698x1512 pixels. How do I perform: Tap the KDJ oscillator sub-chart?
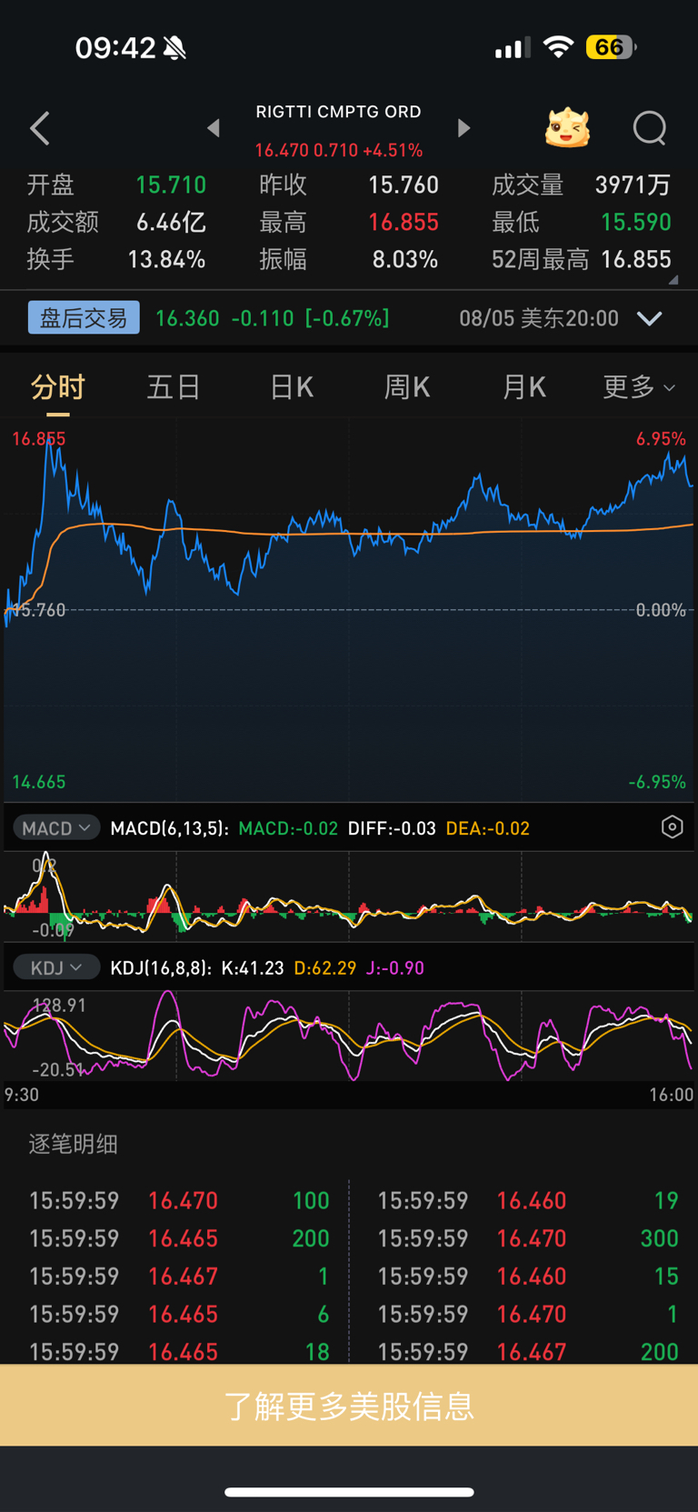349,1036
